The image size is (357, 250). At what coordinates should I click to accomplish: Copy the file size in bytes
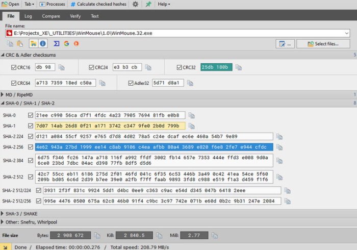(97, 235)
